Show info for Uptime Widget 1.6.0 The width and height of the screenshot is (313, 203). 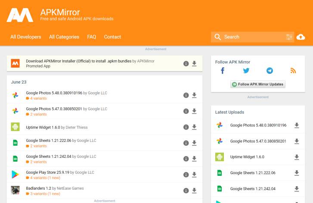coord(186,127)
